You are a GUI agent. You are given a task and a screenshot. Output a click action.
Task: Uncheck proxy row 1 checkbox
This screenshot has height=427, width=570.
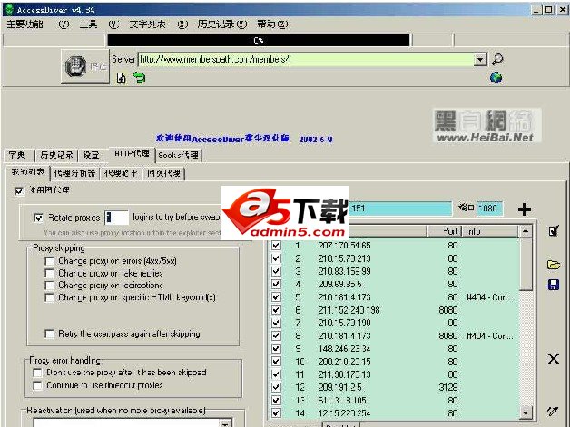[x=276, y=246]
